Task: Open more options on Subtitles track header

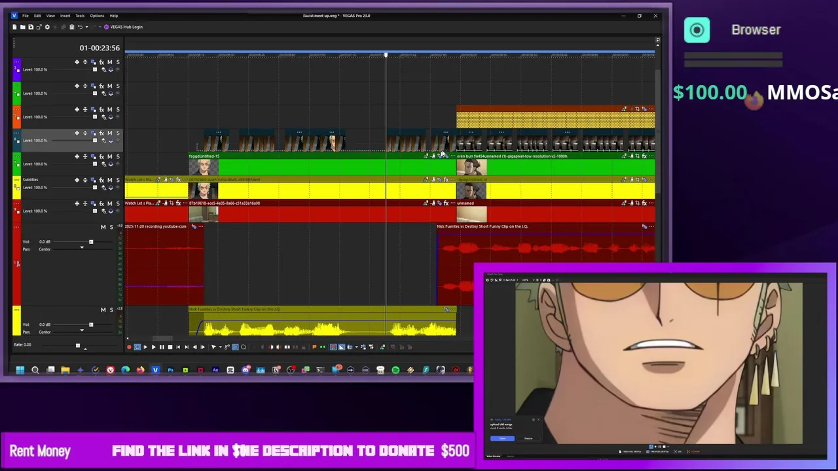Action: click(x=16, y=180)
